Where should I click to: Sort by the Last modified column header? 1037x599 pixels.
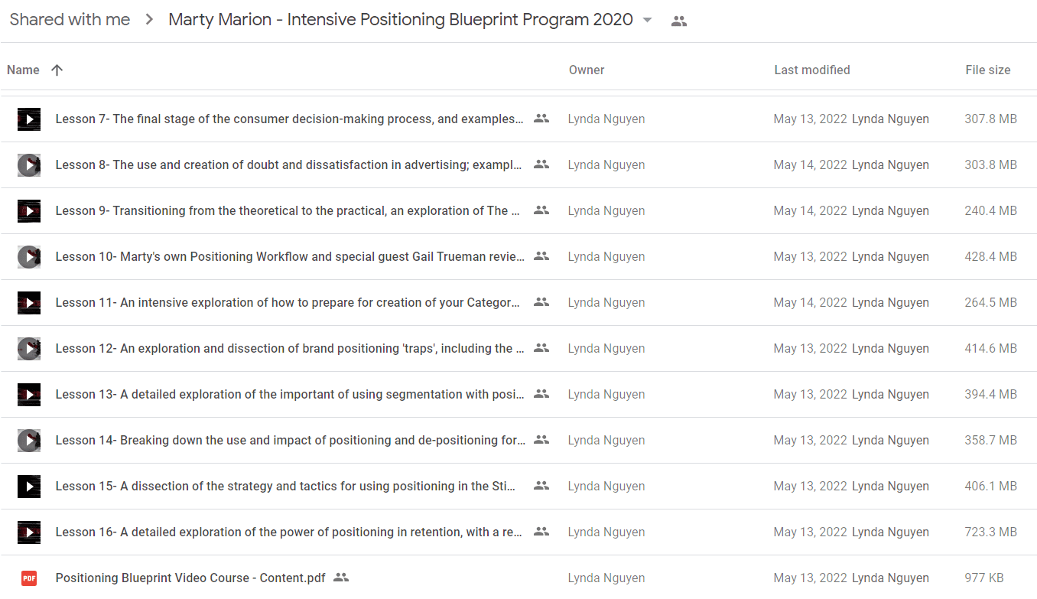click(812, 70)
